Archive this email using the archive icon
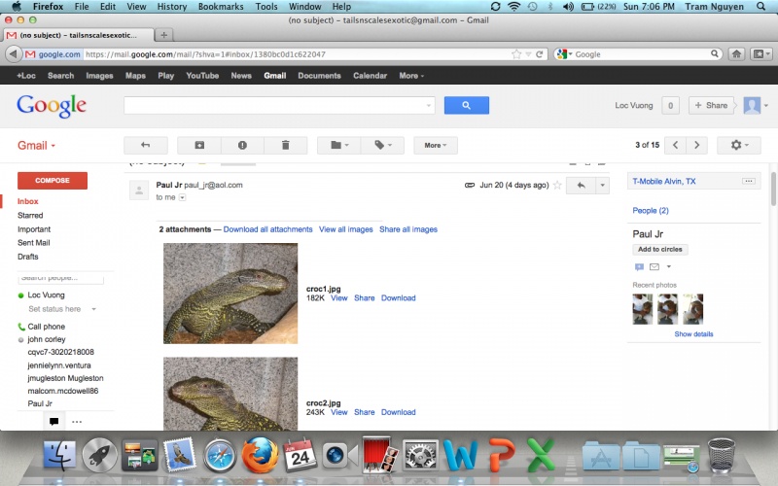778x486 pixels. pos(199,145)
